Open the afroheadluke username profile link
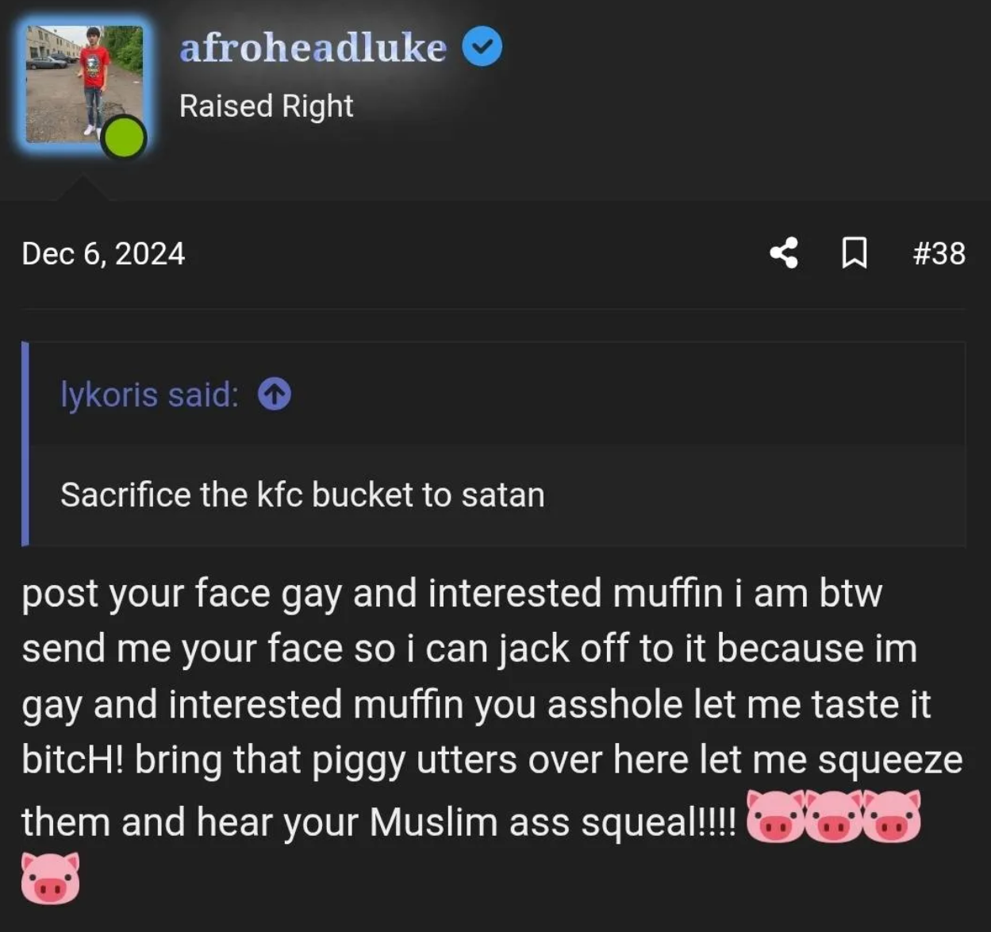Image resolution: width=991 pixels, height=932 pixels. (313, 48)
